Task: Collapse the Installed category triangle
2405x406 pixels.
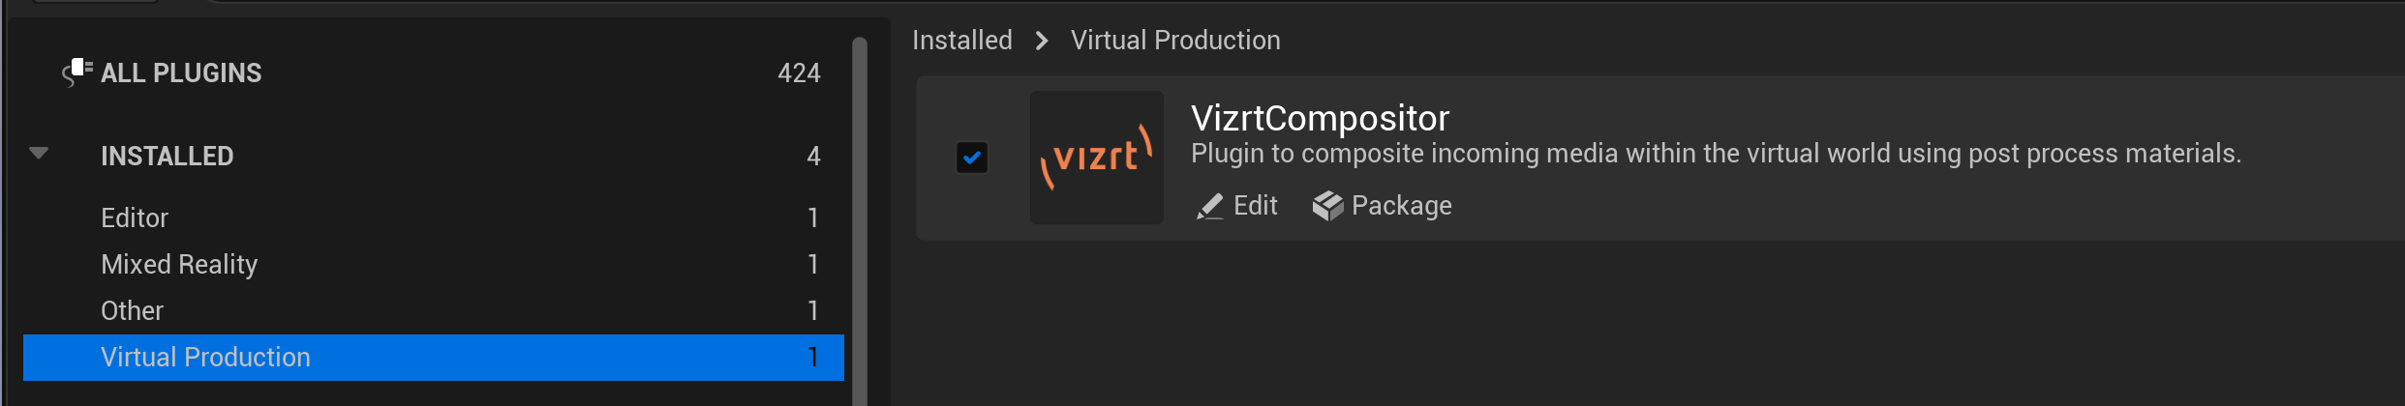Action: [39, 154]
